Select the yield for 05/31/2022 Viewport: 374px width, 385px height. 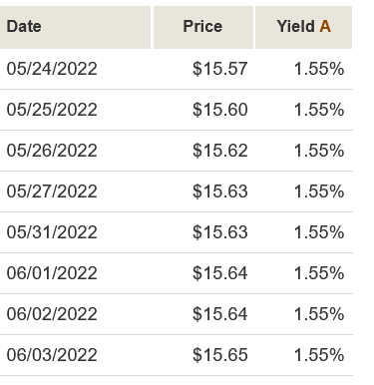319,232
